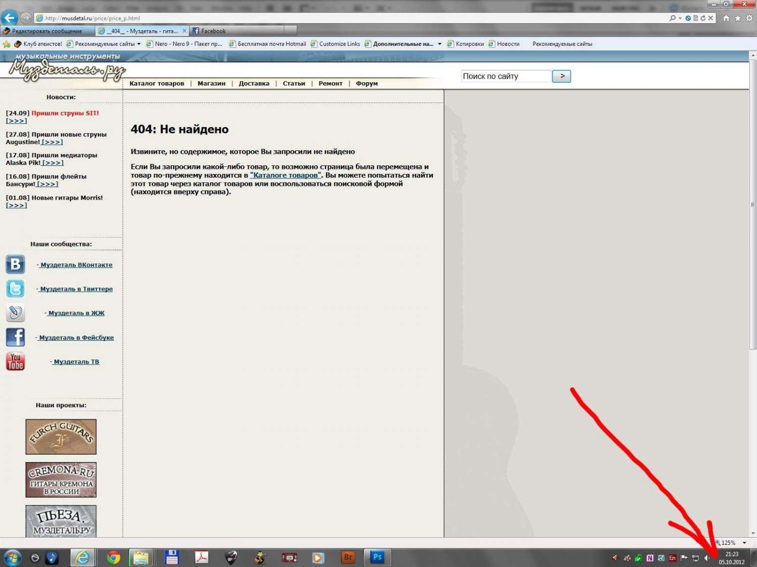Screen dimensions: 757x567
Task: Open Магазин in the site menu
Action: 211,83
